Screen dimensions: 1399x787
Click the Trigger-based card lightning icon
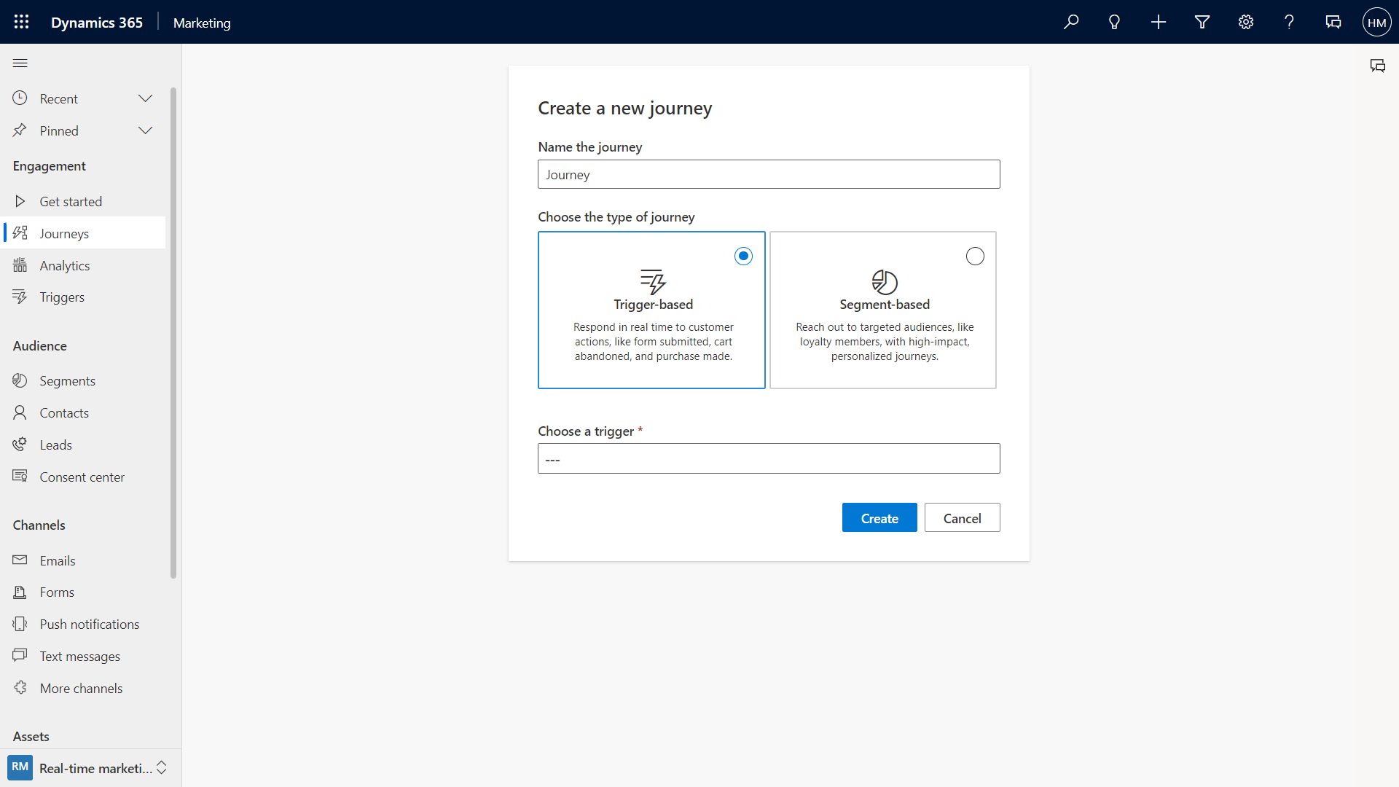(653, 281)
